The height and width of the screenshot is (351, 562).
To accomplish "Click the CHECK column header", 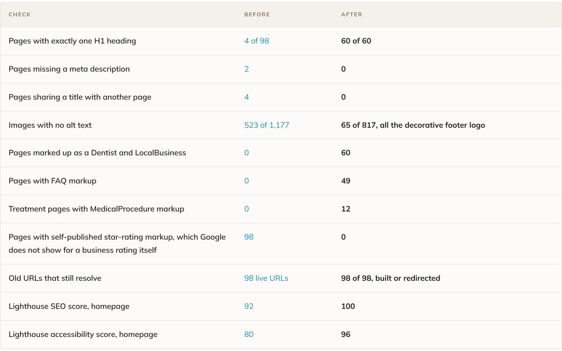I will 20,14.
